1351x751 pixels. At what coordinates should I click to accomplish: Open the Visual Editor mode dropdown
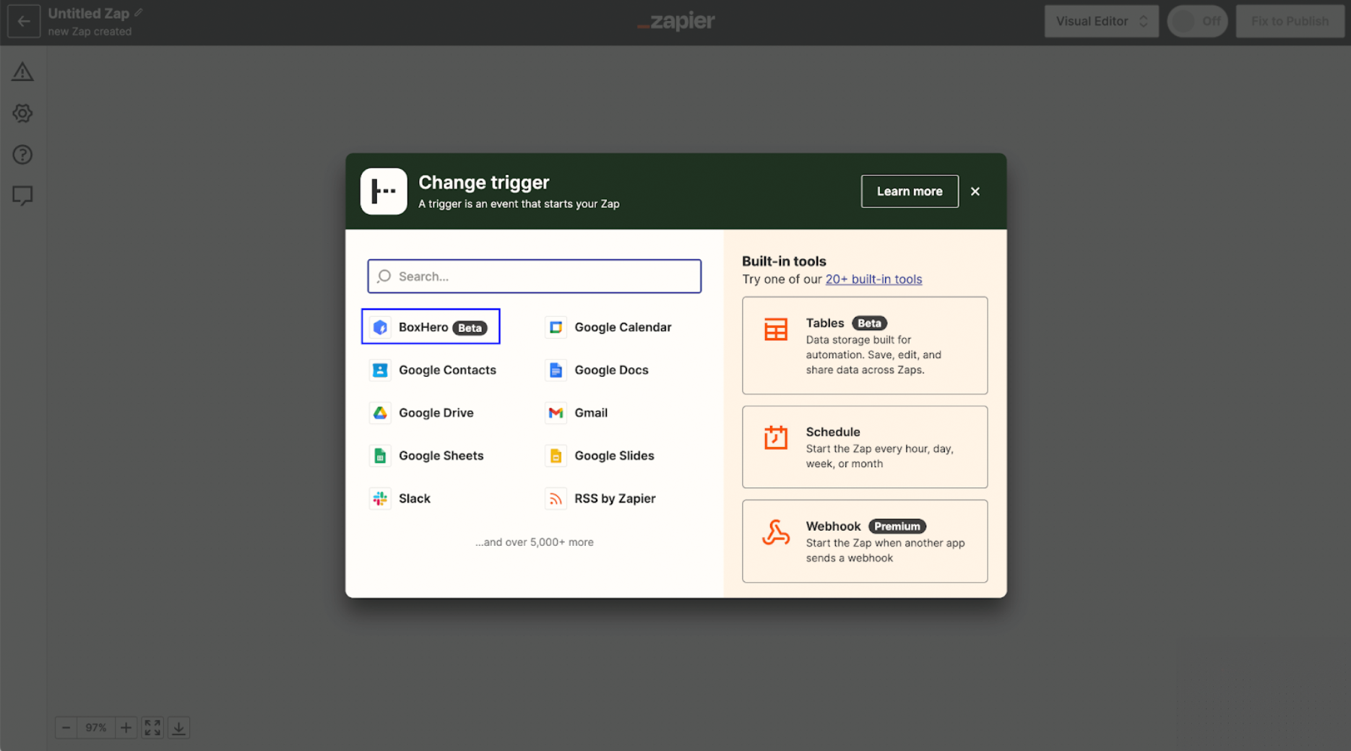coord(1101,21)
